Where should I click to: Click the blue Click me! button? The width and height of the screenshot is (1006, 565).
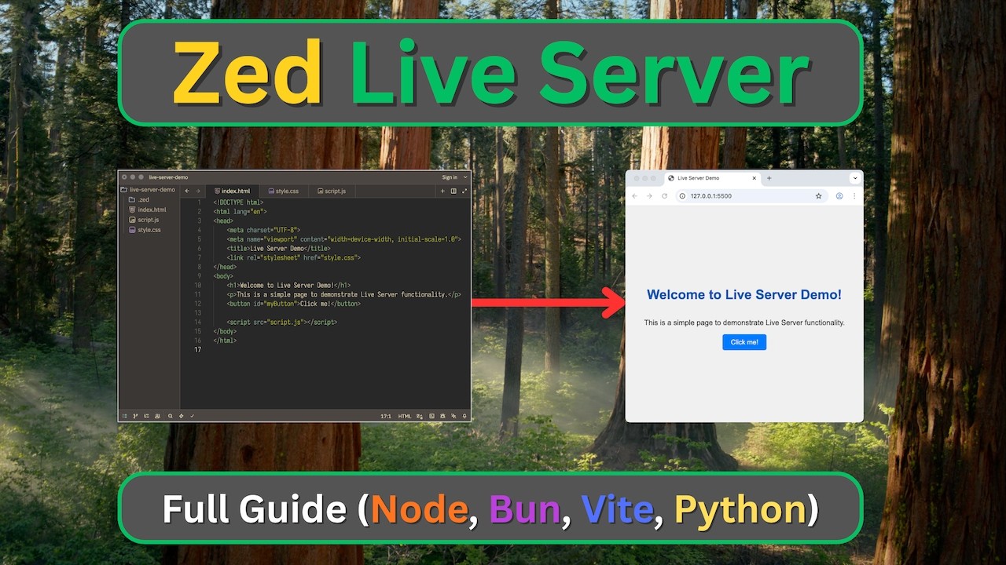744,342
